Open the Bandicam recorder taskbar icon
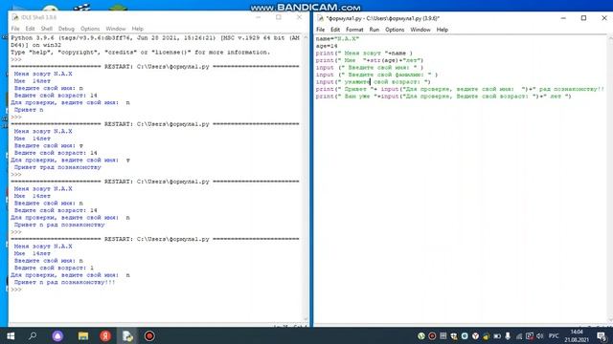613x344 pixels. tap(149, 335)
